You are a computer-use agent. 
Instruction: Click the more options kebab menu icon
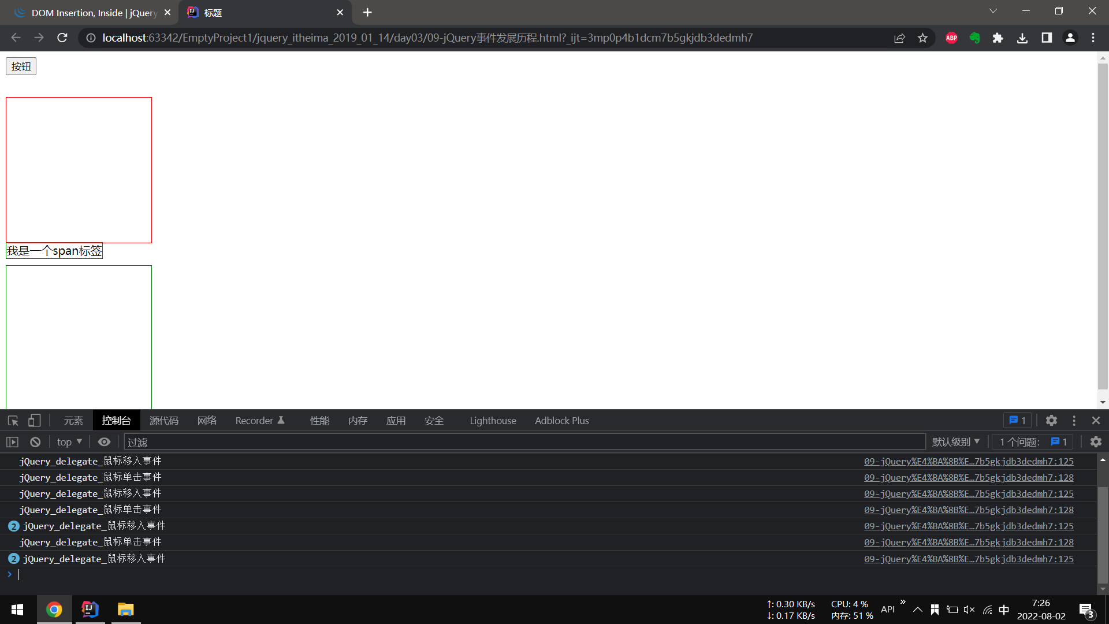1074,421
